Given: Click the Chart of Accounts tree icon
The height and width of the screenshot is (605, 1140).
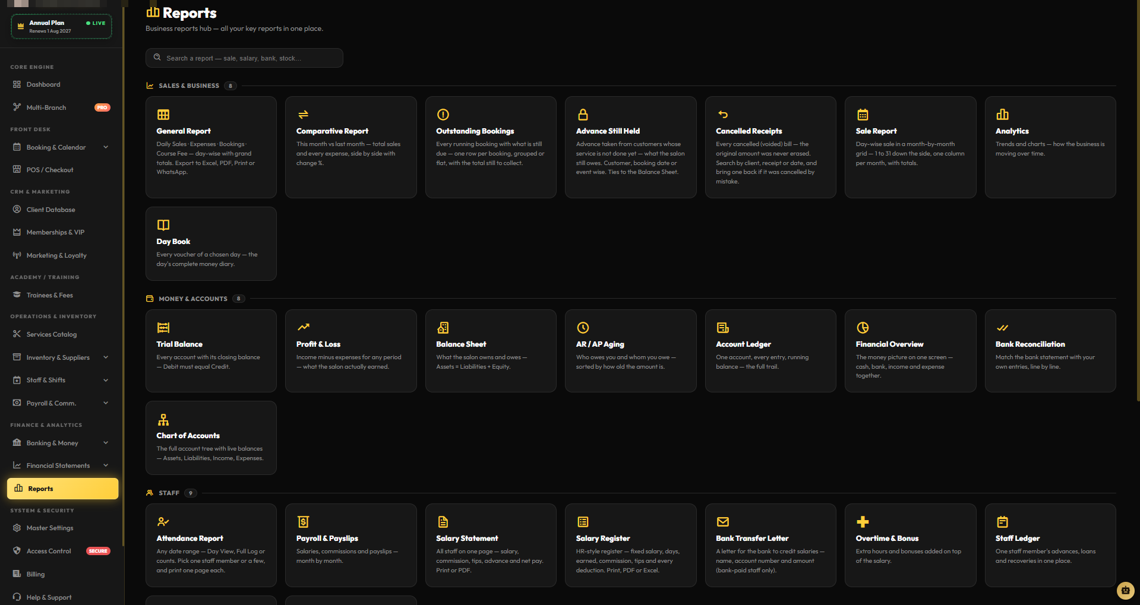Looking at the screenshot, I should pos(163,419).
